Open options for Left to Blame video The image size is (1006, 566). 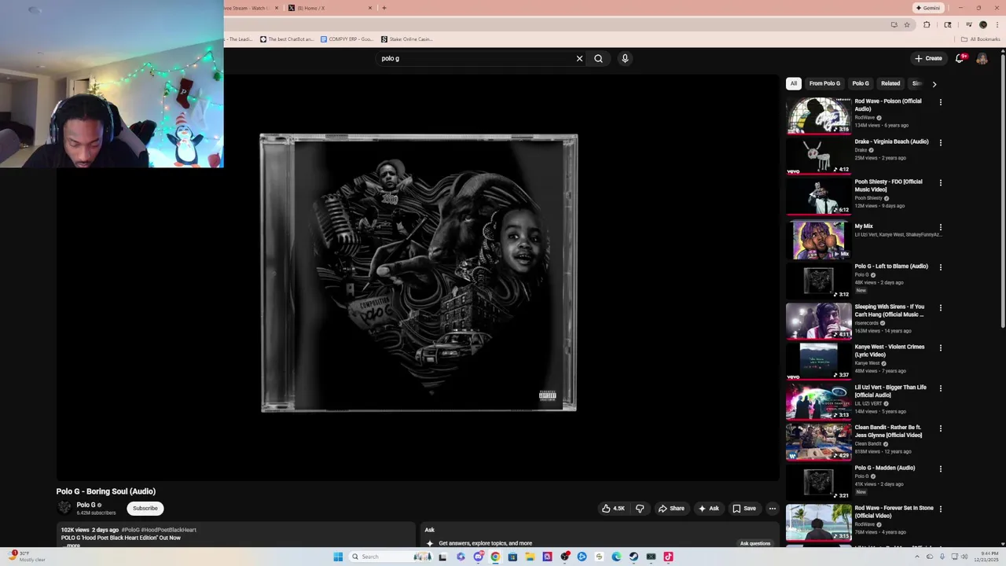coord(940,267)
